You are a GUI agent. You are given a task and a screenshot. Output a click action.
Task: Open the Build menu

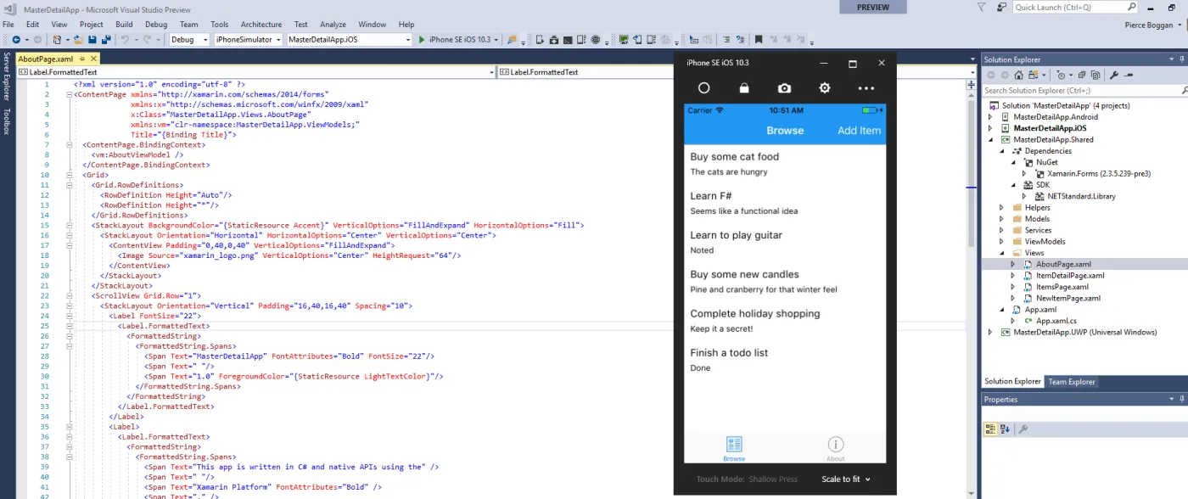(124, 25)
